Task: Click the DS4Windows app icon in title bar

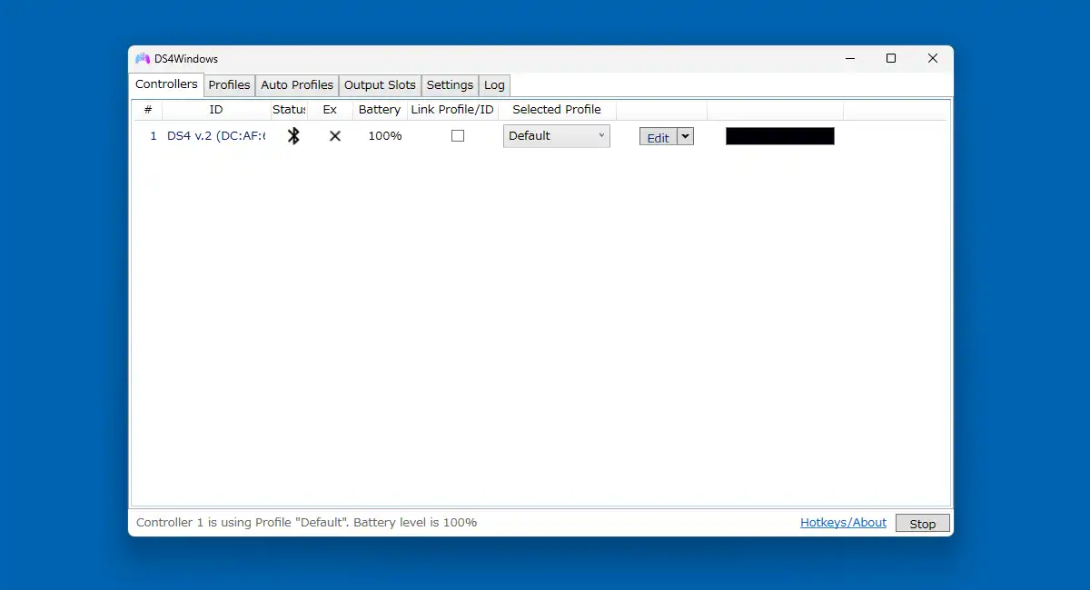Action: click(143, 59)
